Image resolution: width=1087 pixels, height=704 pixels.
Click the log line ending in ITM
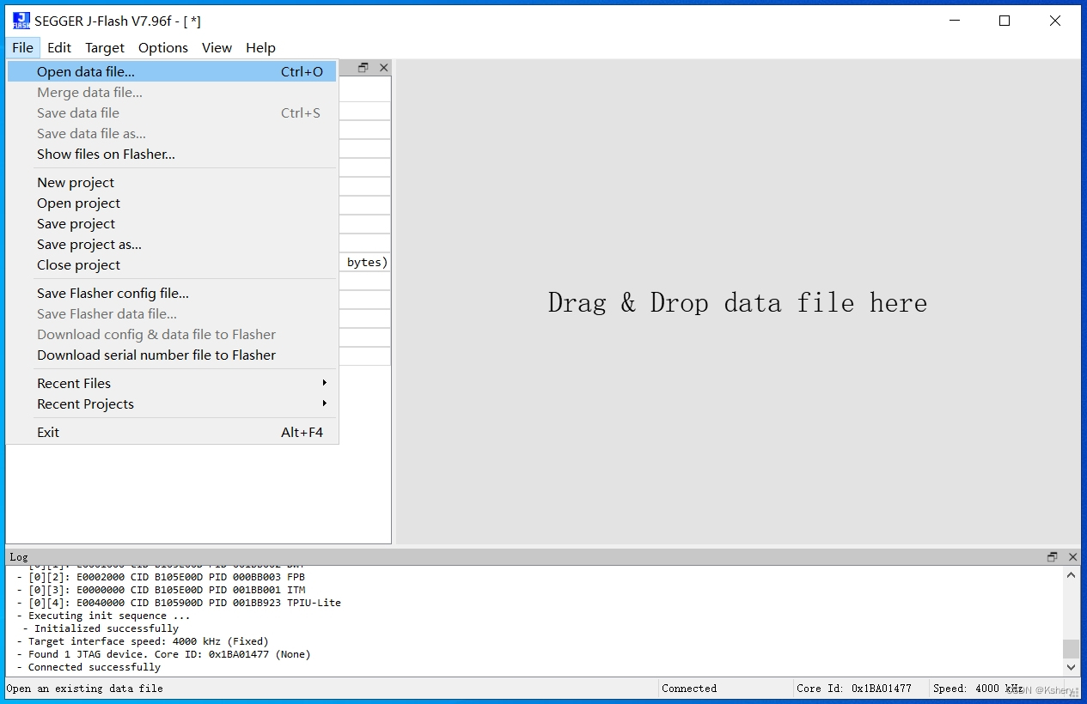click(x=161, y=590)
